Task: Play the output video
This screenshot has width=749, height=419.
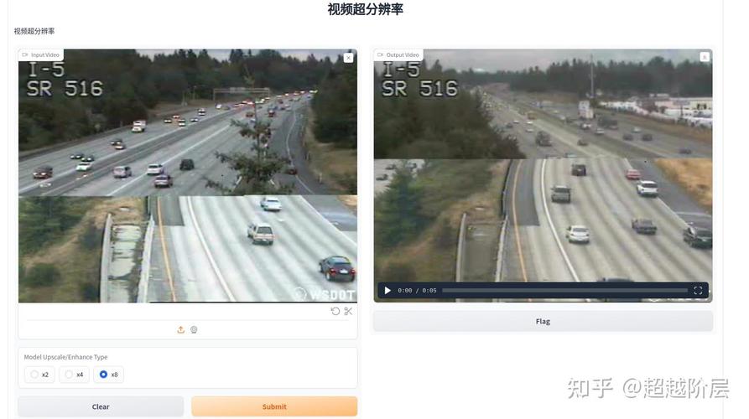Action: (x=388, y=290)
